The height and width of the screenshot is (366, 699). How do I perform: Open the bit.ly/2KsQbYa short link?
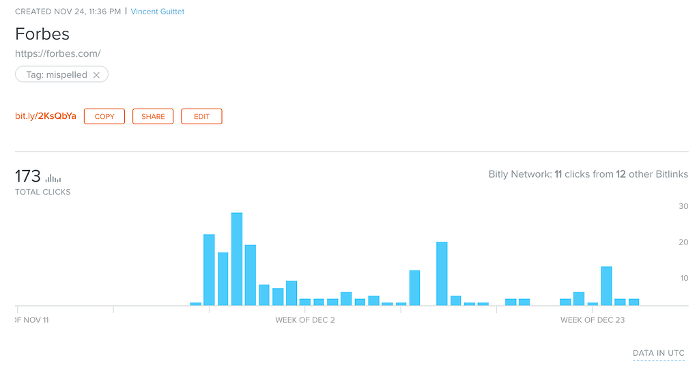(x=46, y=116)
